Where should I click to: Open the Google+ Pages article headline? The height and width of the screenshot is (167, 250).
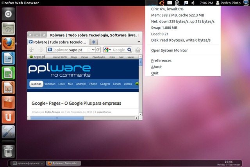(77, 103)
